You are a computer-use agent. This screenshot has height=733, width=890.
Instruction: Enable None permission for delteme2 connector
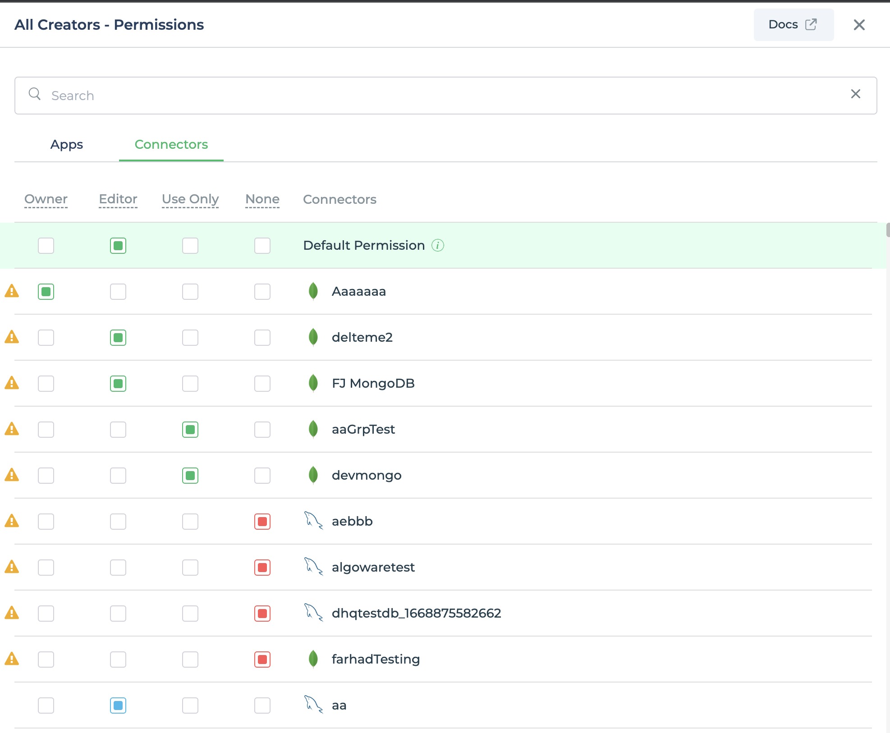point(262,337)
